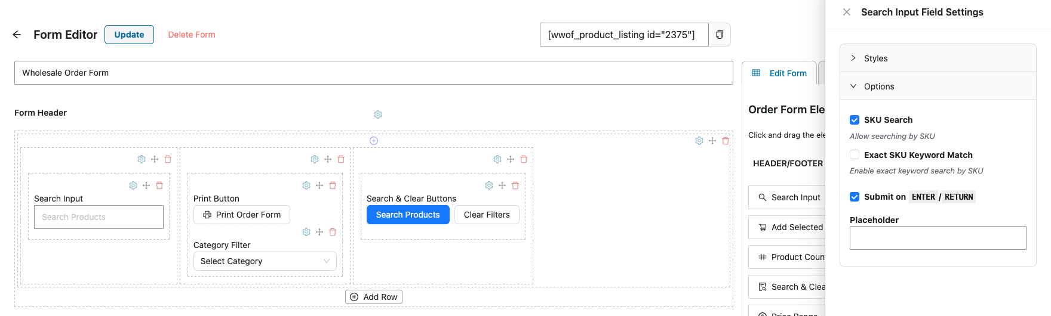Click the shortcode wwof_product_listing field
Screen dimensions: 1051x316
624,35
